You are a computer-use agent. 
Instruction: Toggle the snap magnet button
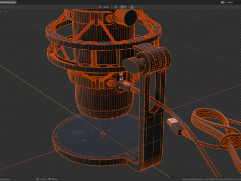[122, 7]
